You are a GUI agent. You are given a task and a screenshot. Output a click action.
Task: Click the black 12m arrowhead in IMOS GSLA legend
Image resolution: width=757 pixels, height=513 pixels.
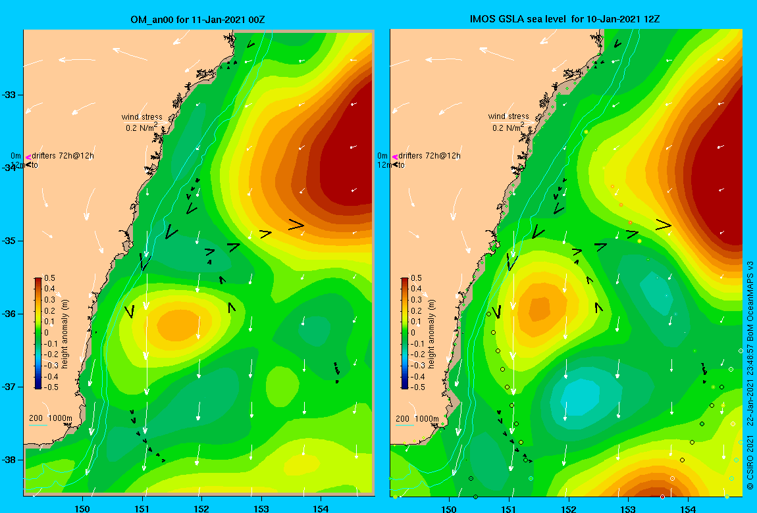(x=396, y=165)
